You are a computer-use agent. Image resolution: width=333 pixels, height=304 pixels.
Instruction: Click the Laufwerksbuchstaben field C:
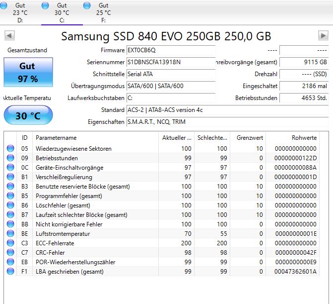click(x=171, y=98)
